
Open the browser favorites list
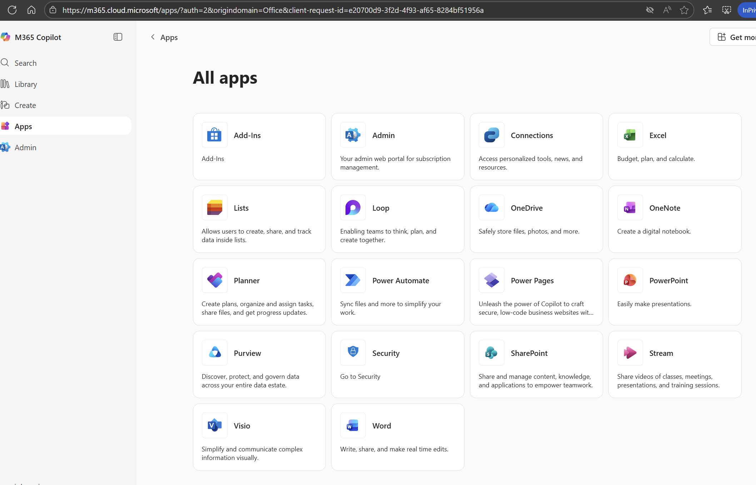[707, 10]
